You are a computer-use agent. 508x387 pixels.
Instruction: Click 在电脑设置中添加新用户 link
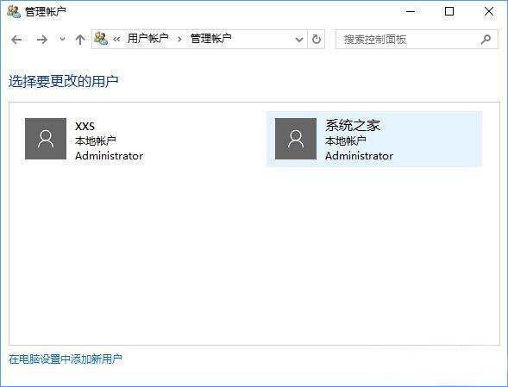pos(66,359)
